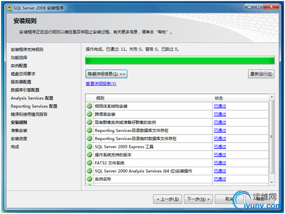The width and height of the screenshot is (285, 214).
Task: Open 已通过 link for 相同体系结构安装
Action: pyautogui.click(x=220, y=106)
